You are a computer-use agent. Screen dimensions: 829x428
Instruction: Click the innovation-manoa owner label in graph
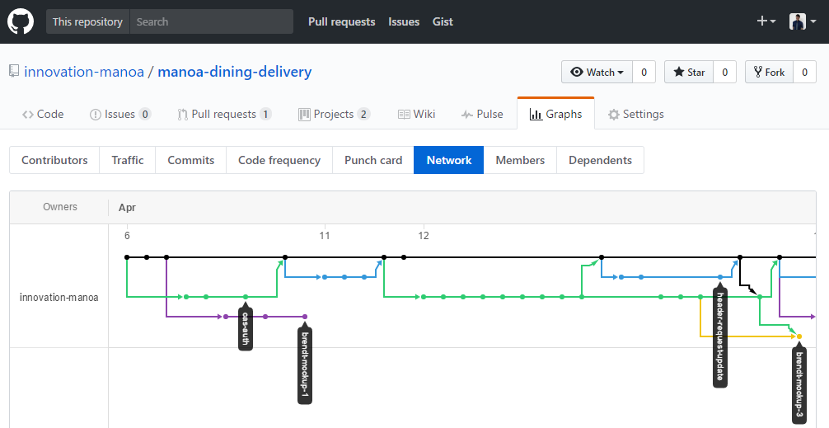click(59, 298)
